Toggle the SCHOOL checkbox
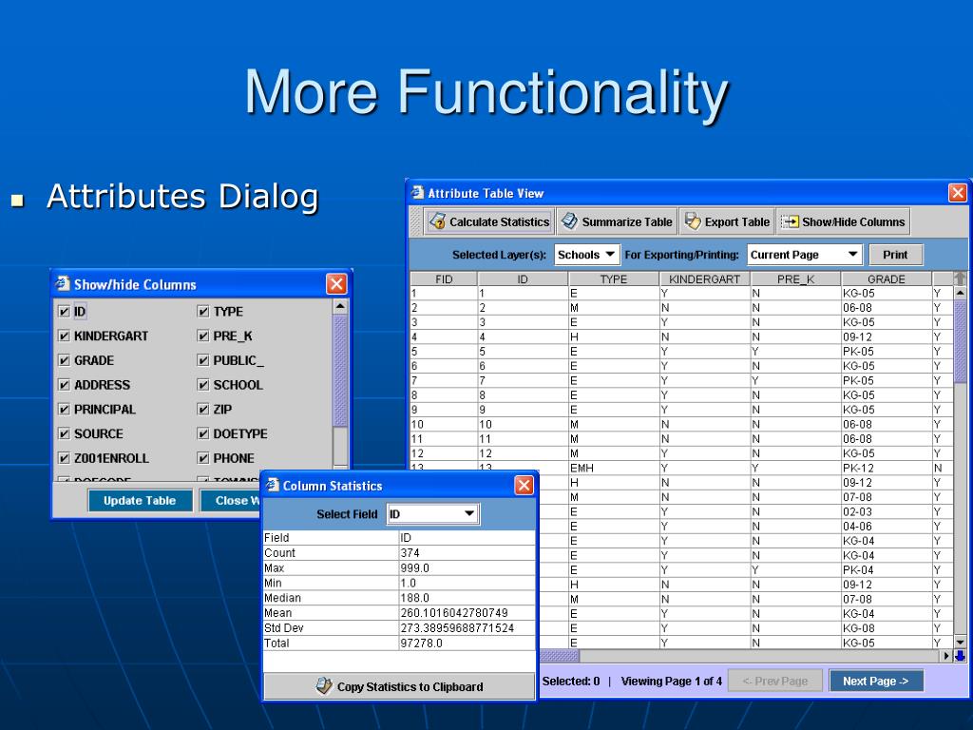Image resolution: width=973 pixels, height=730 pixels. click(203, 385)
